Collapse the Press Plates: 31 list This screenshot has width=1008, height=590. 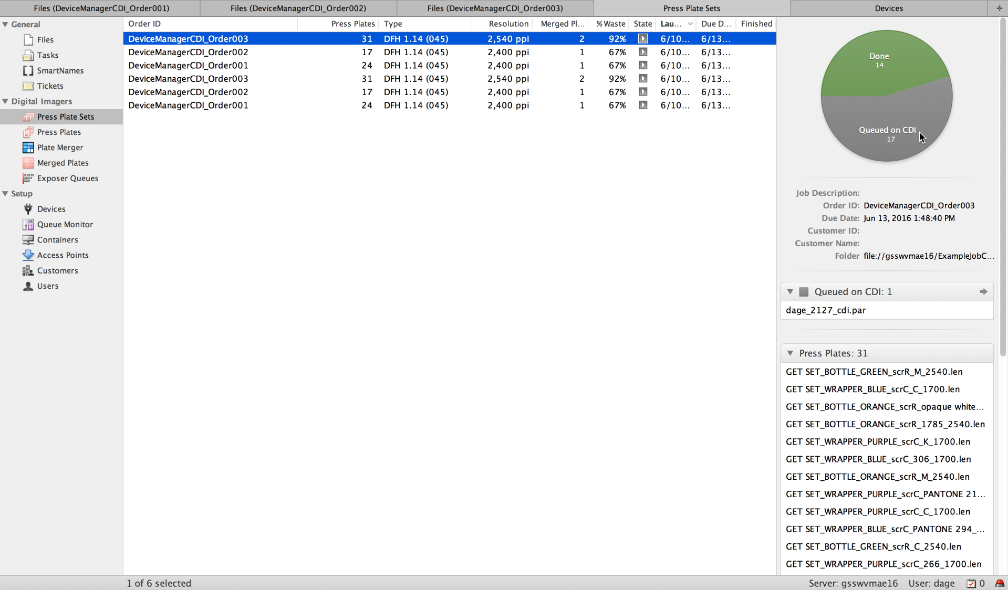pos(790,353)
